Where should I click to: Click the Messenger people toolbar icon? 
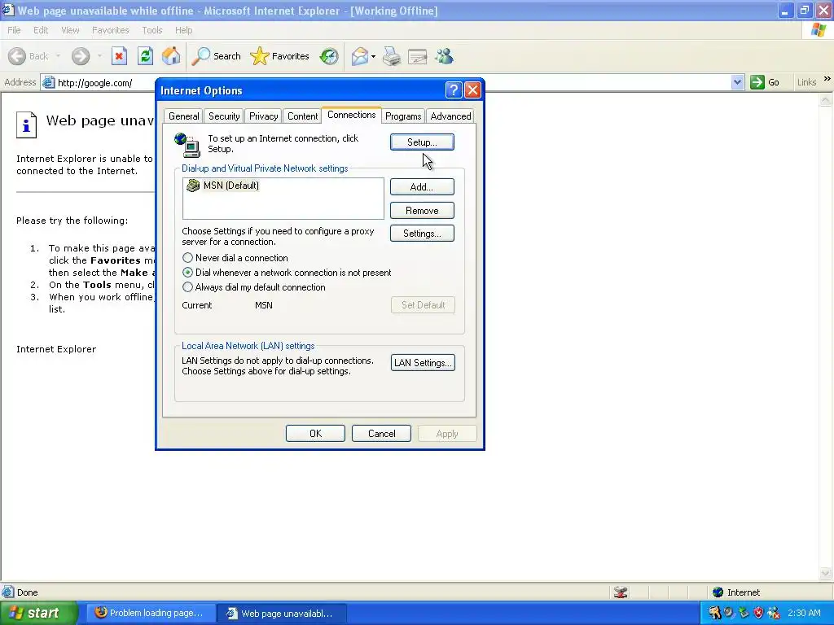444,56
